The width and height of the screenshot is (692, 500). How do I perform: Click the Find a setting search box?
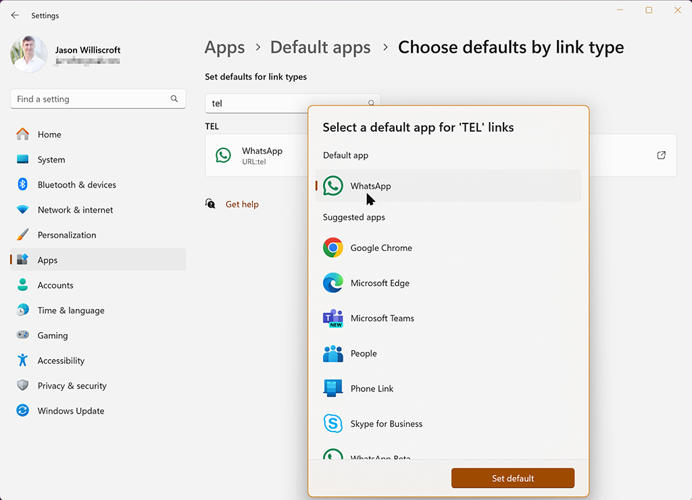98,99
